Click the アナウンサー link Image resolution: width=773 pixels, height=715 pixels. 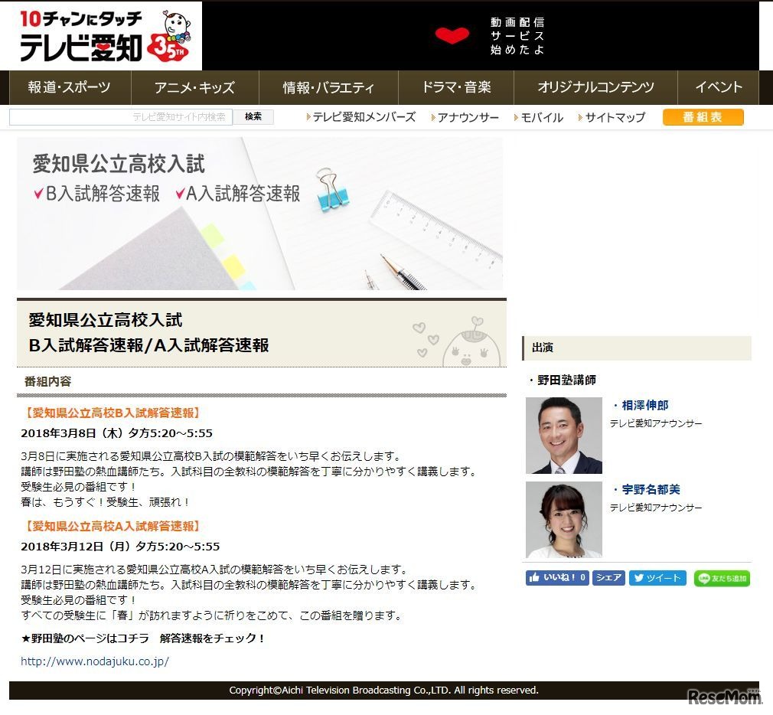tap(468, 117)
